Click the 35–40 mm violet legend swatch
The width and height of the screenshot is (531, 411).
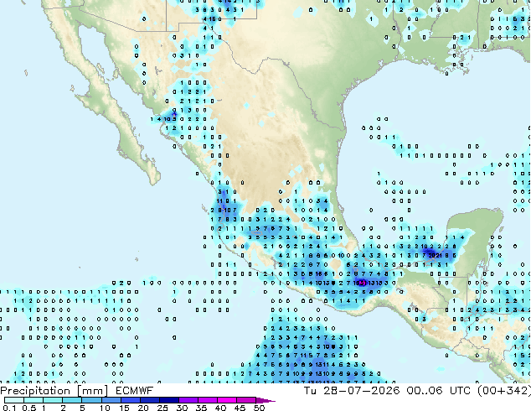(x=207, y=400)
